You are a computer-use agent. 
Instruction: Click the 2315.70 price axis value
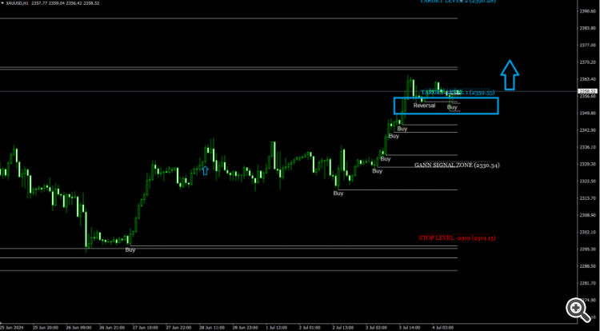coord(587,198)
